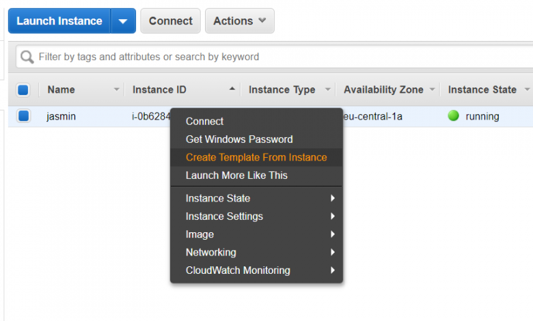Click the search magnifier icon

tap(27, 57)
